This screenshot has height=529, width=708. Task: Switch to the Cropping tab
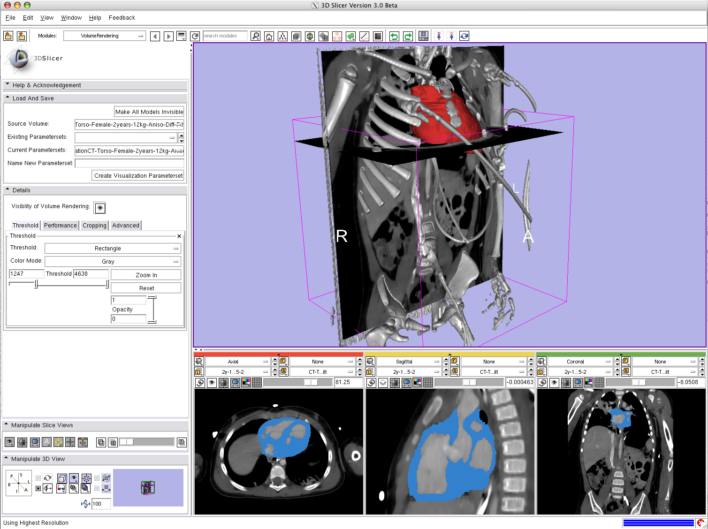(94, 226)
